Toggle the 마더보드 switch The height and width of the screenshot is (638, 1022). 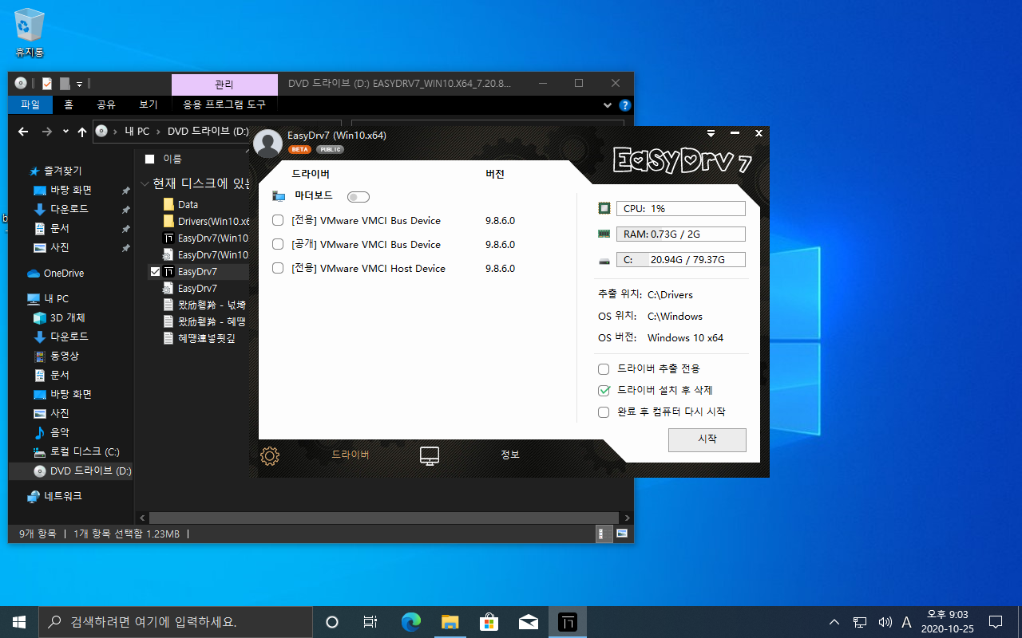coord(358,197)
